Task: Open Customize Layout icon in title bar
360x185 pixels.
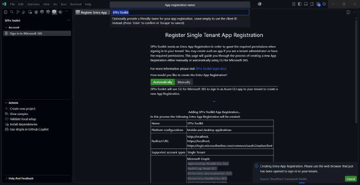Action: click(x=294, y=4)
